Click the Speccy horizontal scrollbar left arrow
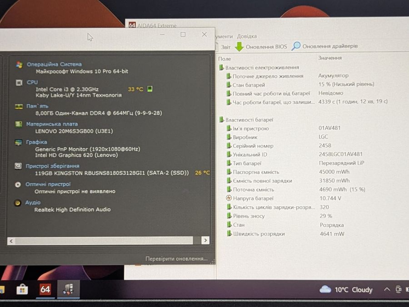This screenshot has height=307, width=409. [x=11, y=241]
